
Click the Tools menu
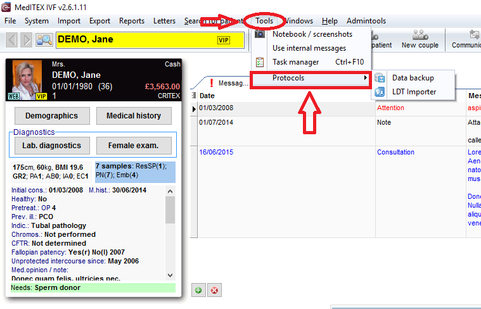[264, 21]
